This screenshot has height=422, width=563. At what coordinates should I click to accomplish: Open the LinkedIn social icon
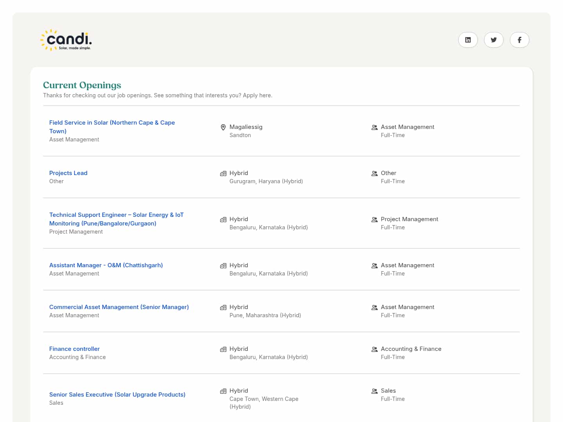[x=468, y=40]
